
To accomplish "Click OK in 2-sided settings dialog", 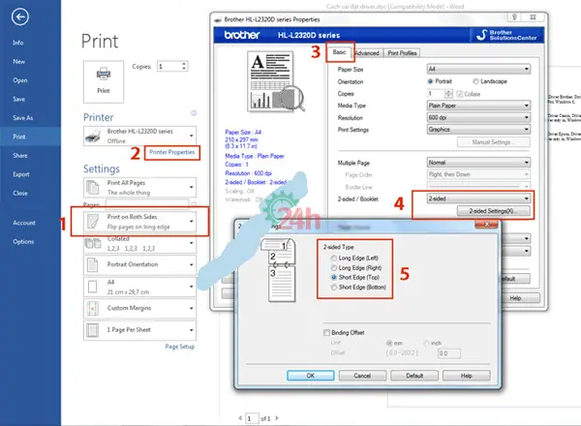I will [311, 376].
